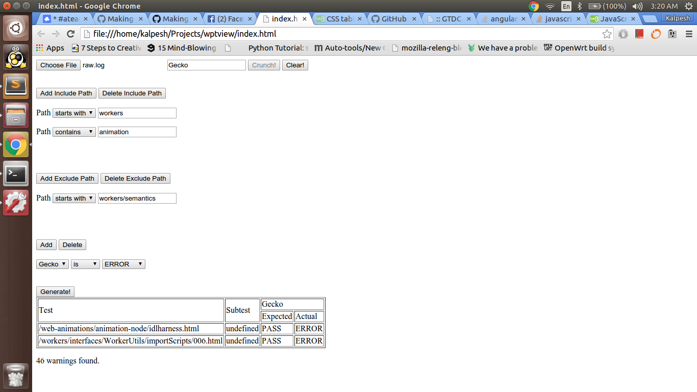Switch to the GTDC tab
The height and width of the screenshot is (392, 697).
[x=449, y=19]
